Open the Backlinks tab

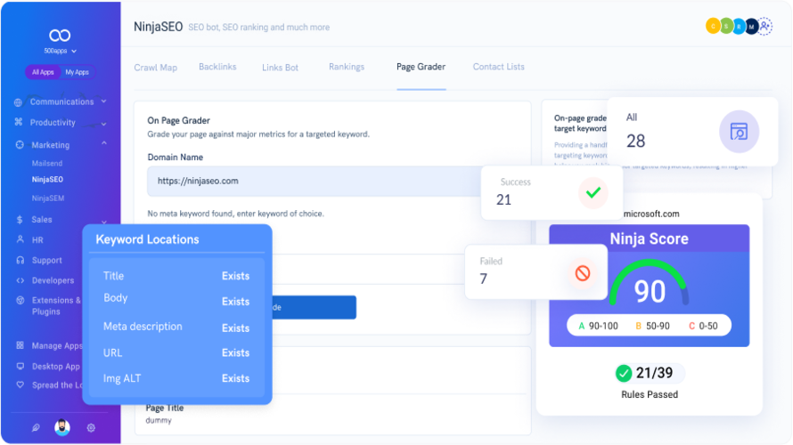[217, 67]
